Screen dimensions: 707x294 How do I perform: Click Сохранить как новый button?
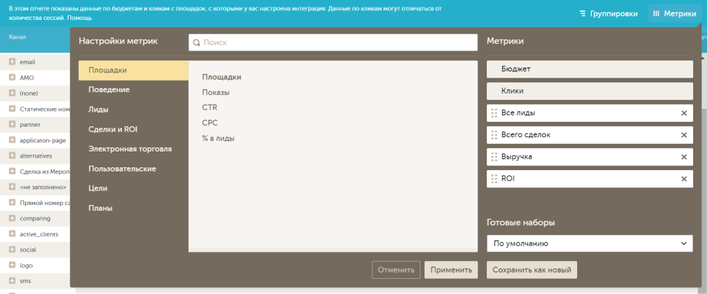tap(532, 270)
